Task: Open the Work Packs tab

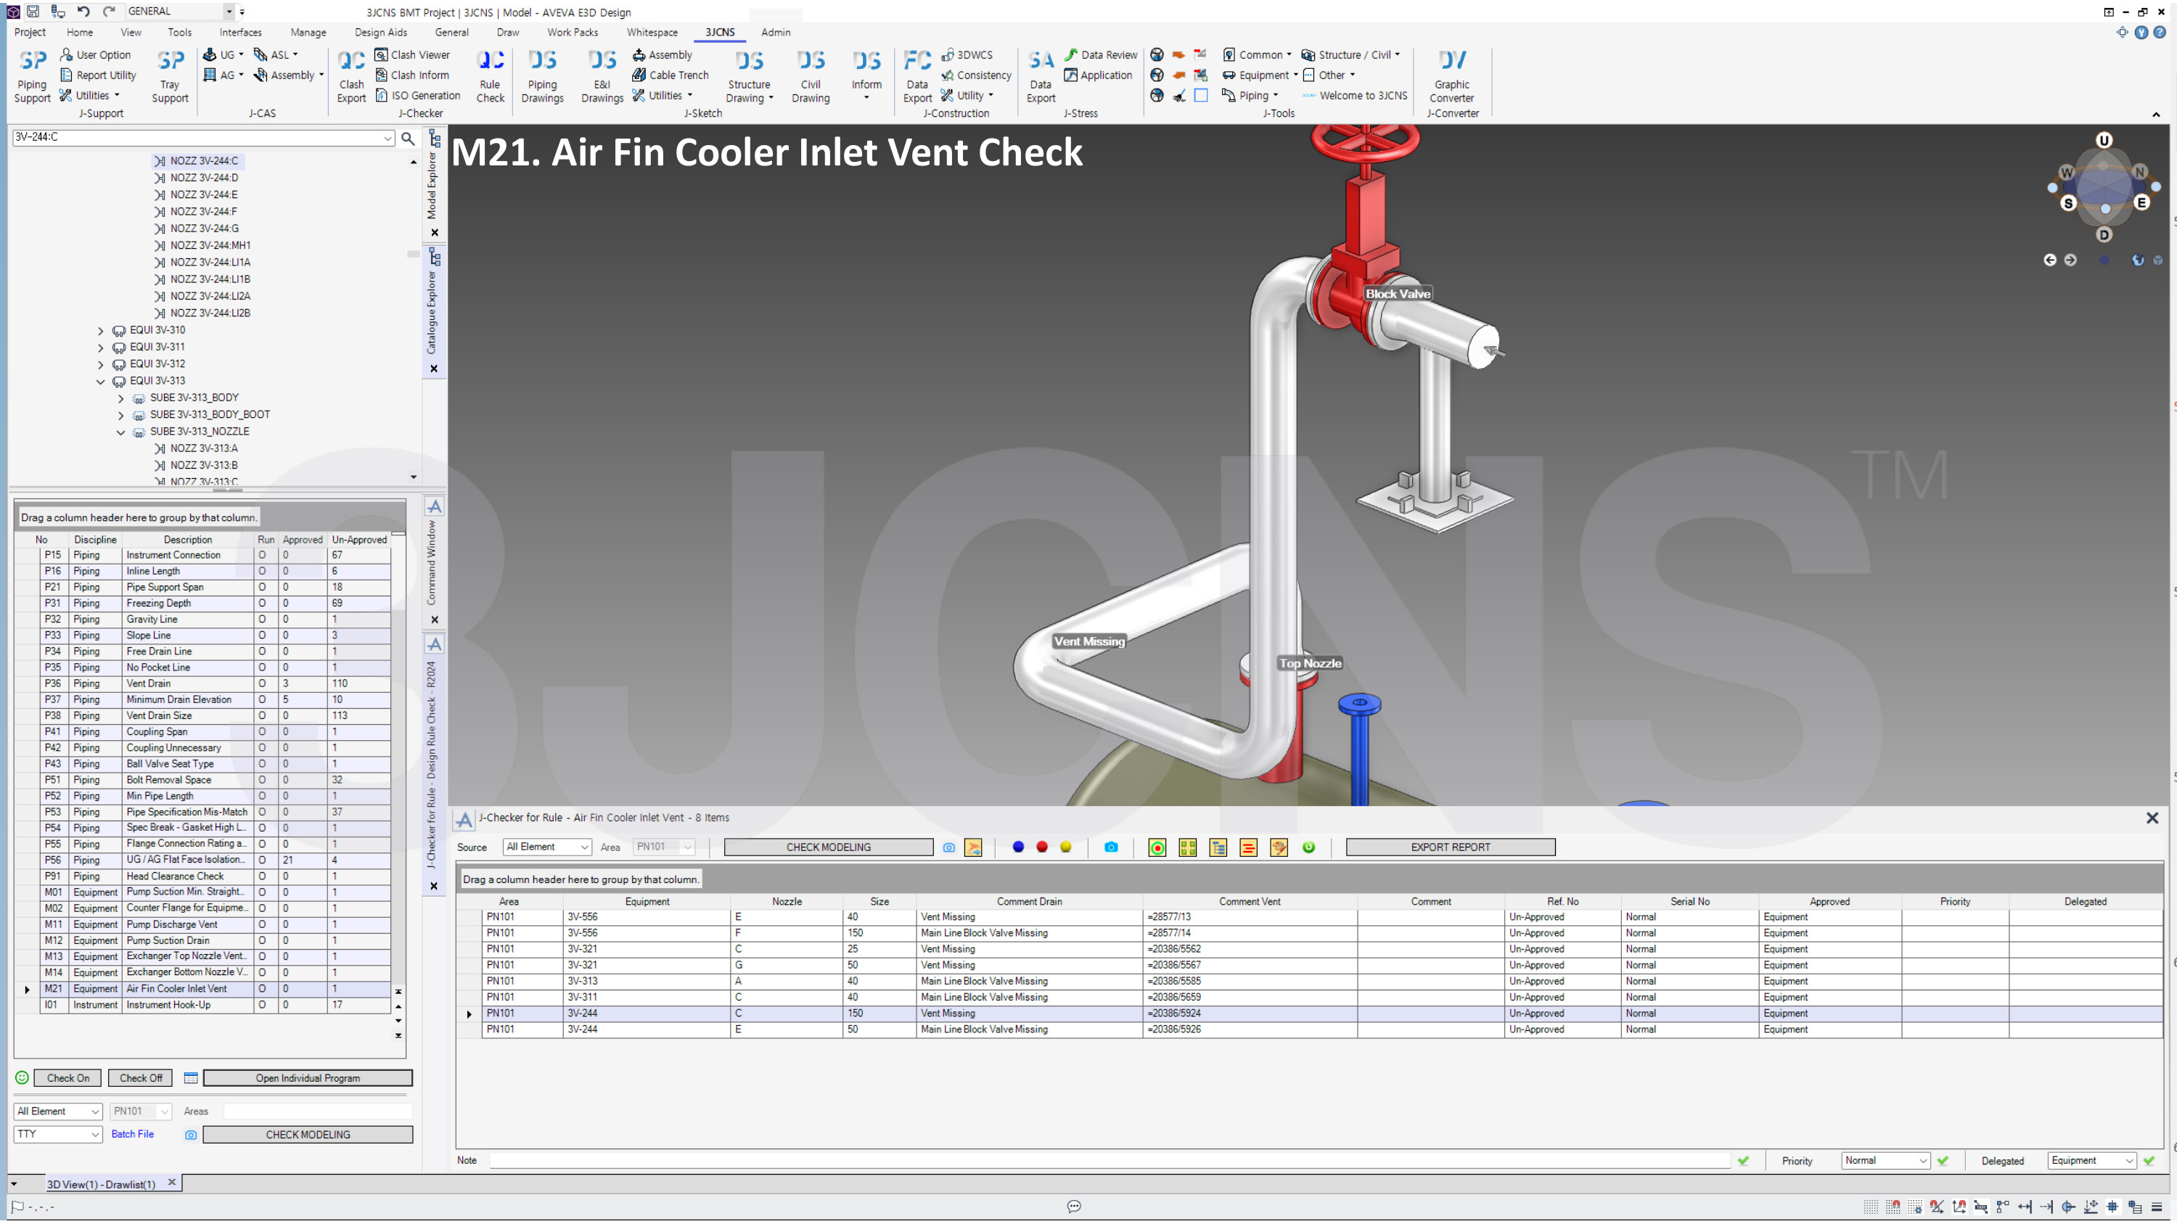Action: (x=572, y=32)
